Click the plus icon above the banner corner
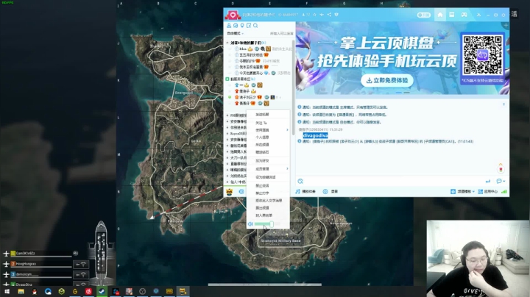This screenshot has width=530, height=297. coord(506,25)
